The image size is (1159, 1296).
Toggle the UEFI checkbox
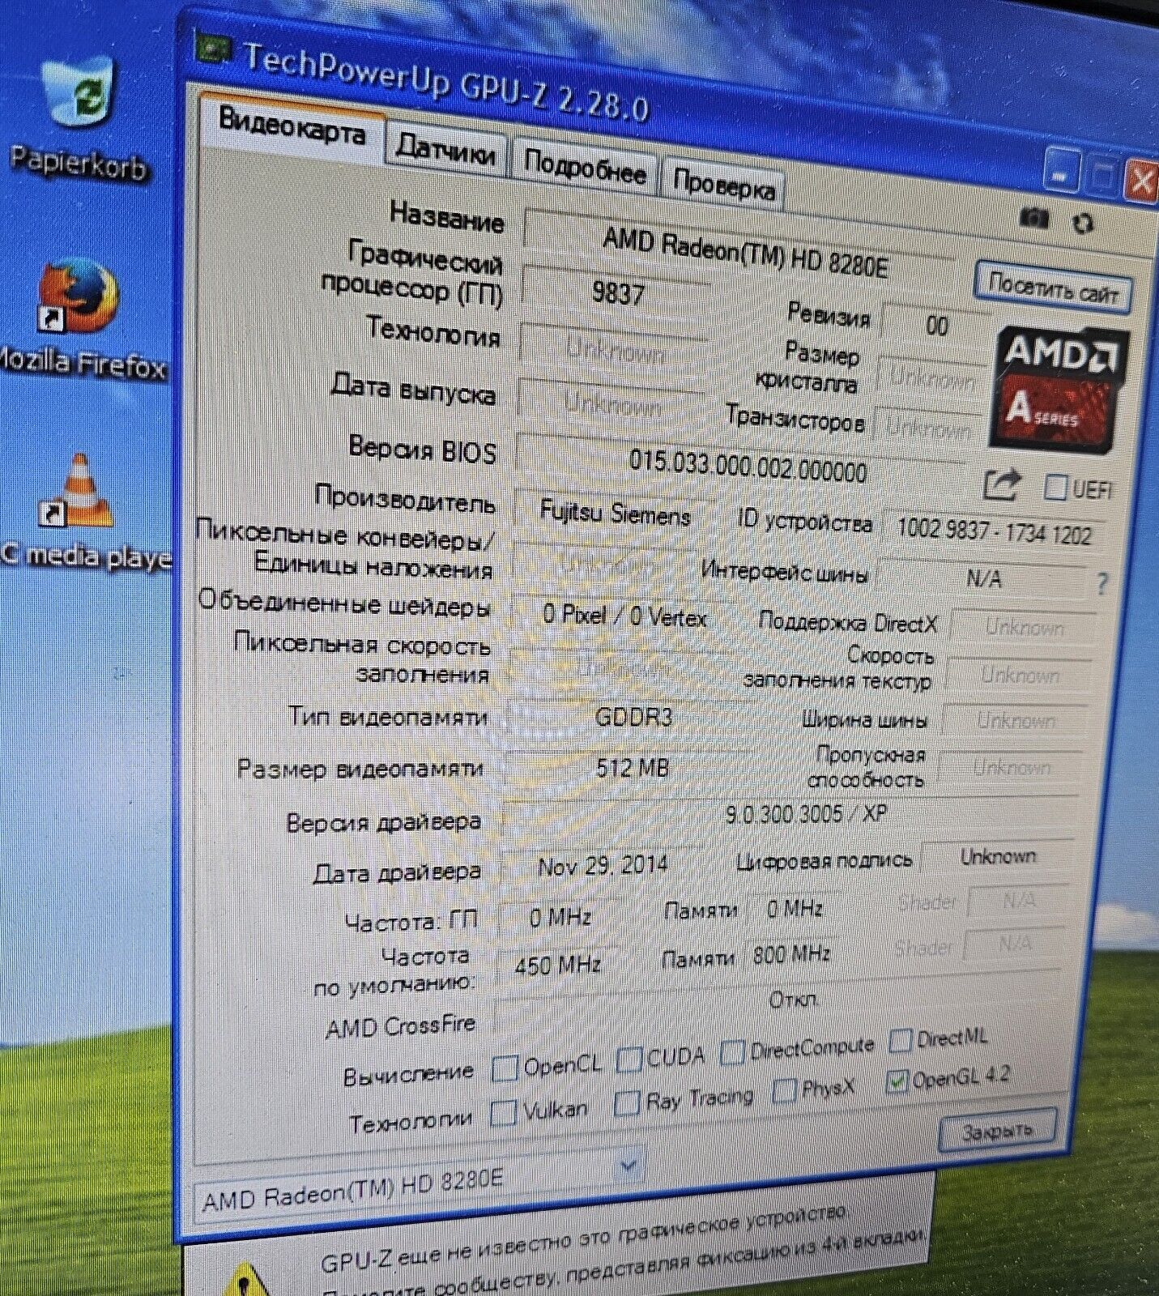(1055, 488)
